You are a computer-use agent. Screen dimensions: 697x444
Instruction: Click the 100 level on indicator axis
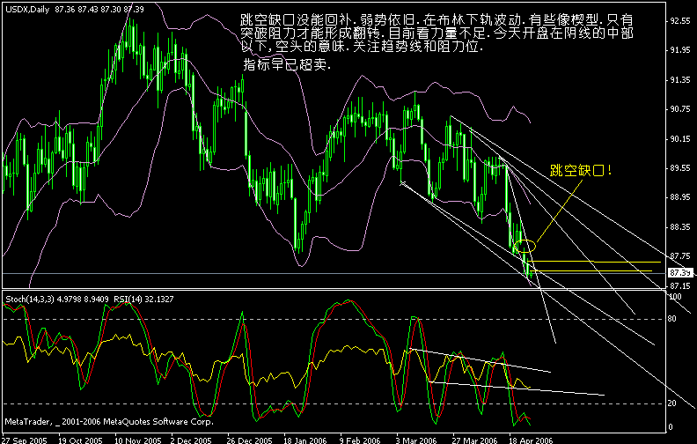pyautogui.click(x=675, y=297)
